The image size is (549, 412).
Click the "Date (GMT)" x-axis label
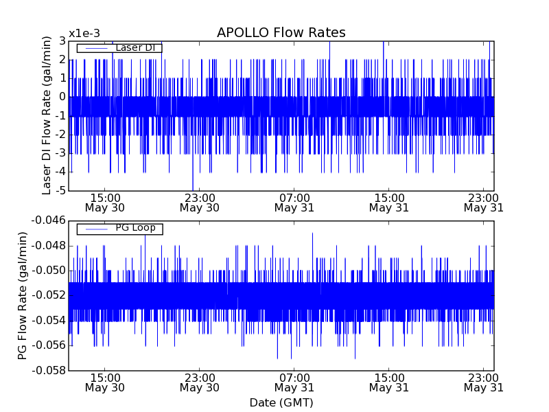point(281,402)
